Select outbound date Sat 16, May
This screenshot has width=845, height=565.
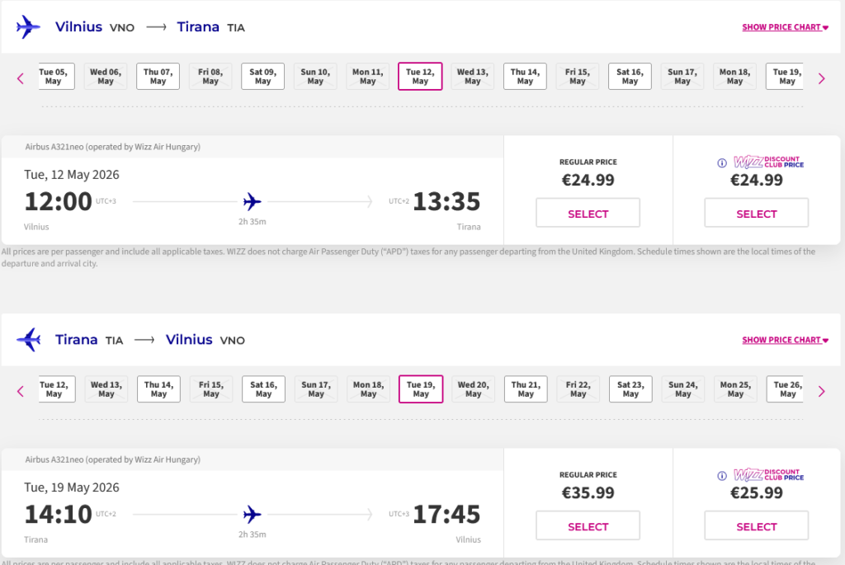pyautogui.click(x=630, y=77)
